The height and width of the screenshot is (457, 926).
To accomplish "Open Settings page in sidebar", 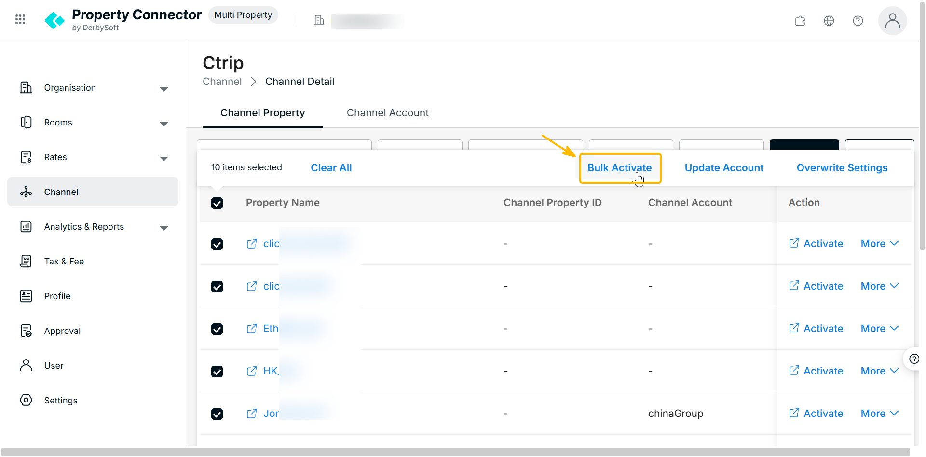I will pos(93,400).
